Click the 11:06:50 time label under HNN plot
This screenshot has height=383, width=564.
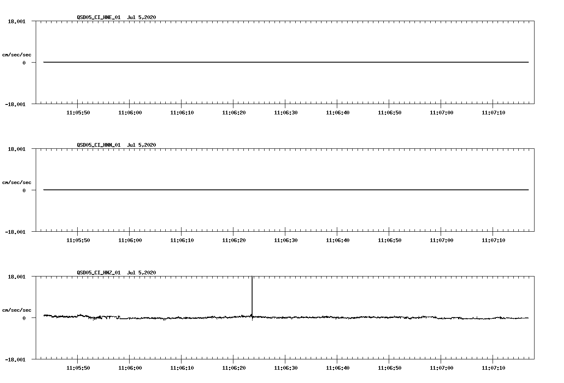click(x=389, y=240)
